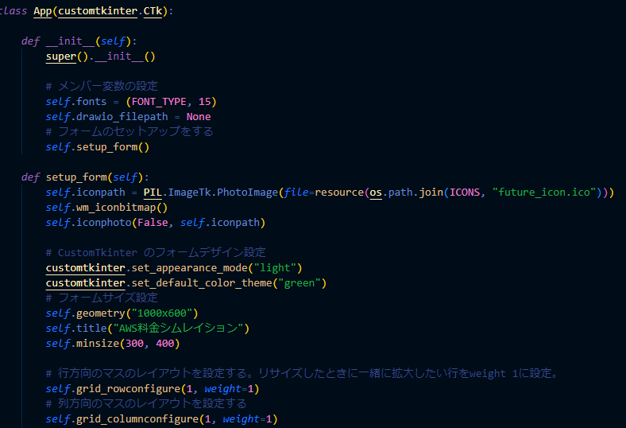
Task: Click the 400 value in minsize
Action: pos(165,344)
